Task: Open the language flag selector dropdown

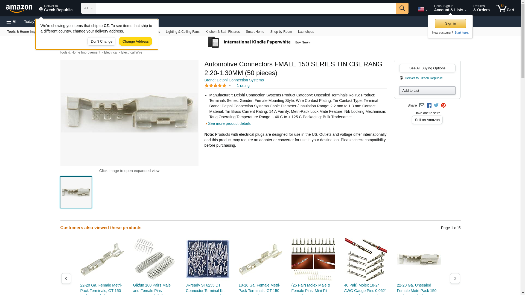Action: click(x=422, y=9)
